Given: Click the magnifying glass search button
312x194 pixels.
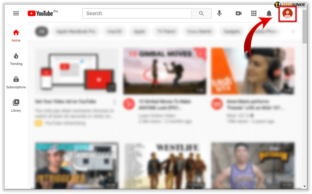Looking at the screenshot, I should click(201, 13).
